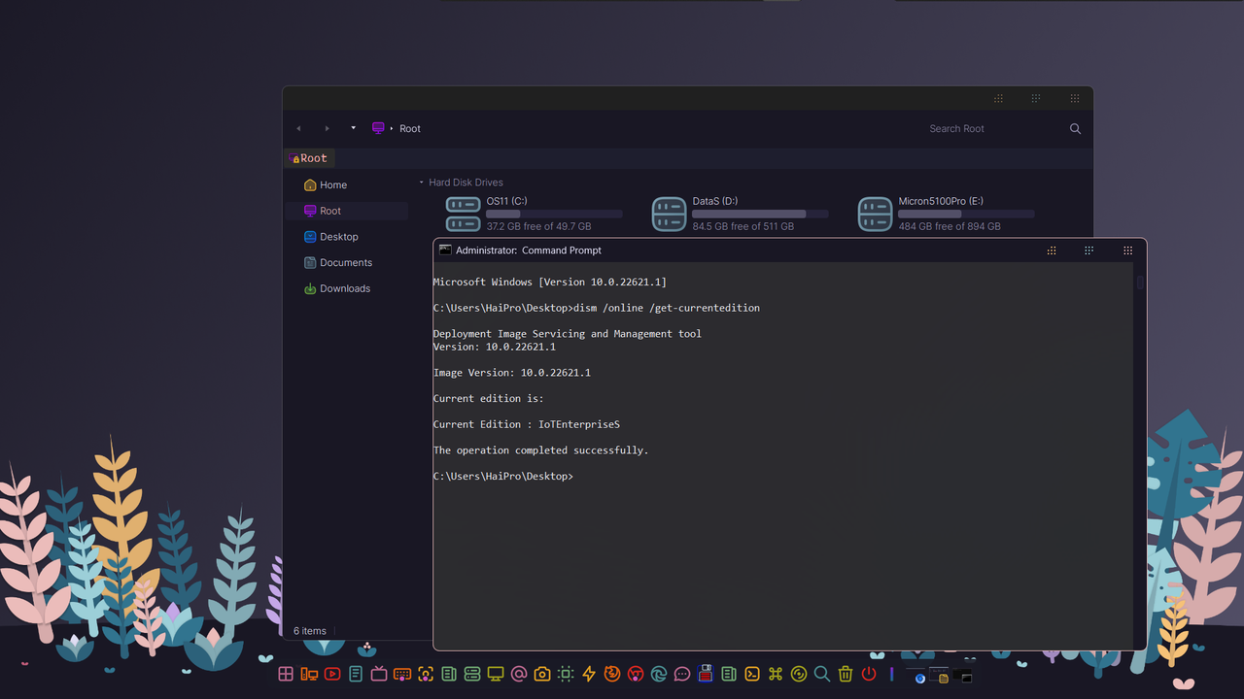Screen dimensions: 1244x699
Task: Click "37.2 GB free of 49.7 GB" text
Action: pos(538,226)
